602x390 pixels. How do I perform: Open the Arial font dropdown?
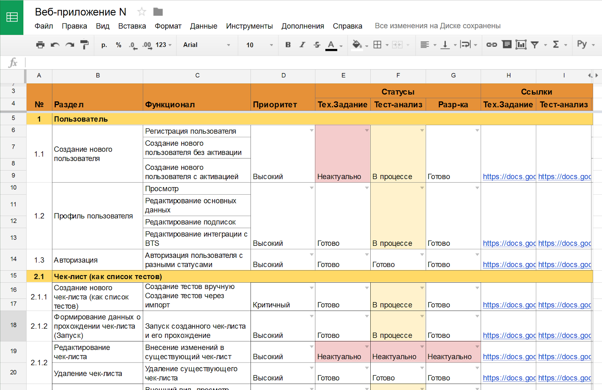point(206,45)
